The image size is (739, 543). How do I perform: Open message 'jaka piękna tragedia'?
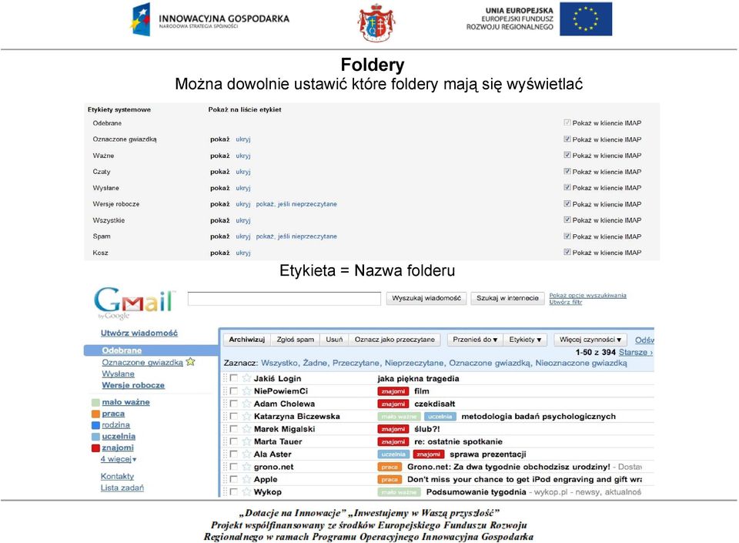click(418, 378)
